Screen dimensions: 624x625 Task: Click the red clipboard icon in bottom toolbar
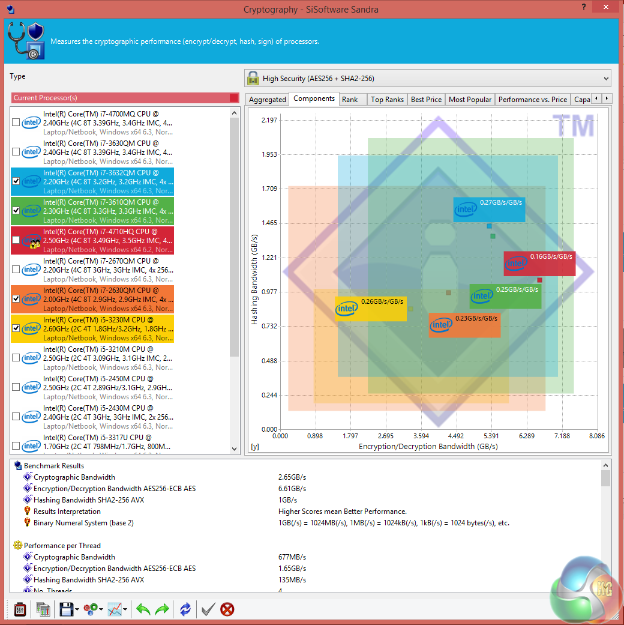20,609
